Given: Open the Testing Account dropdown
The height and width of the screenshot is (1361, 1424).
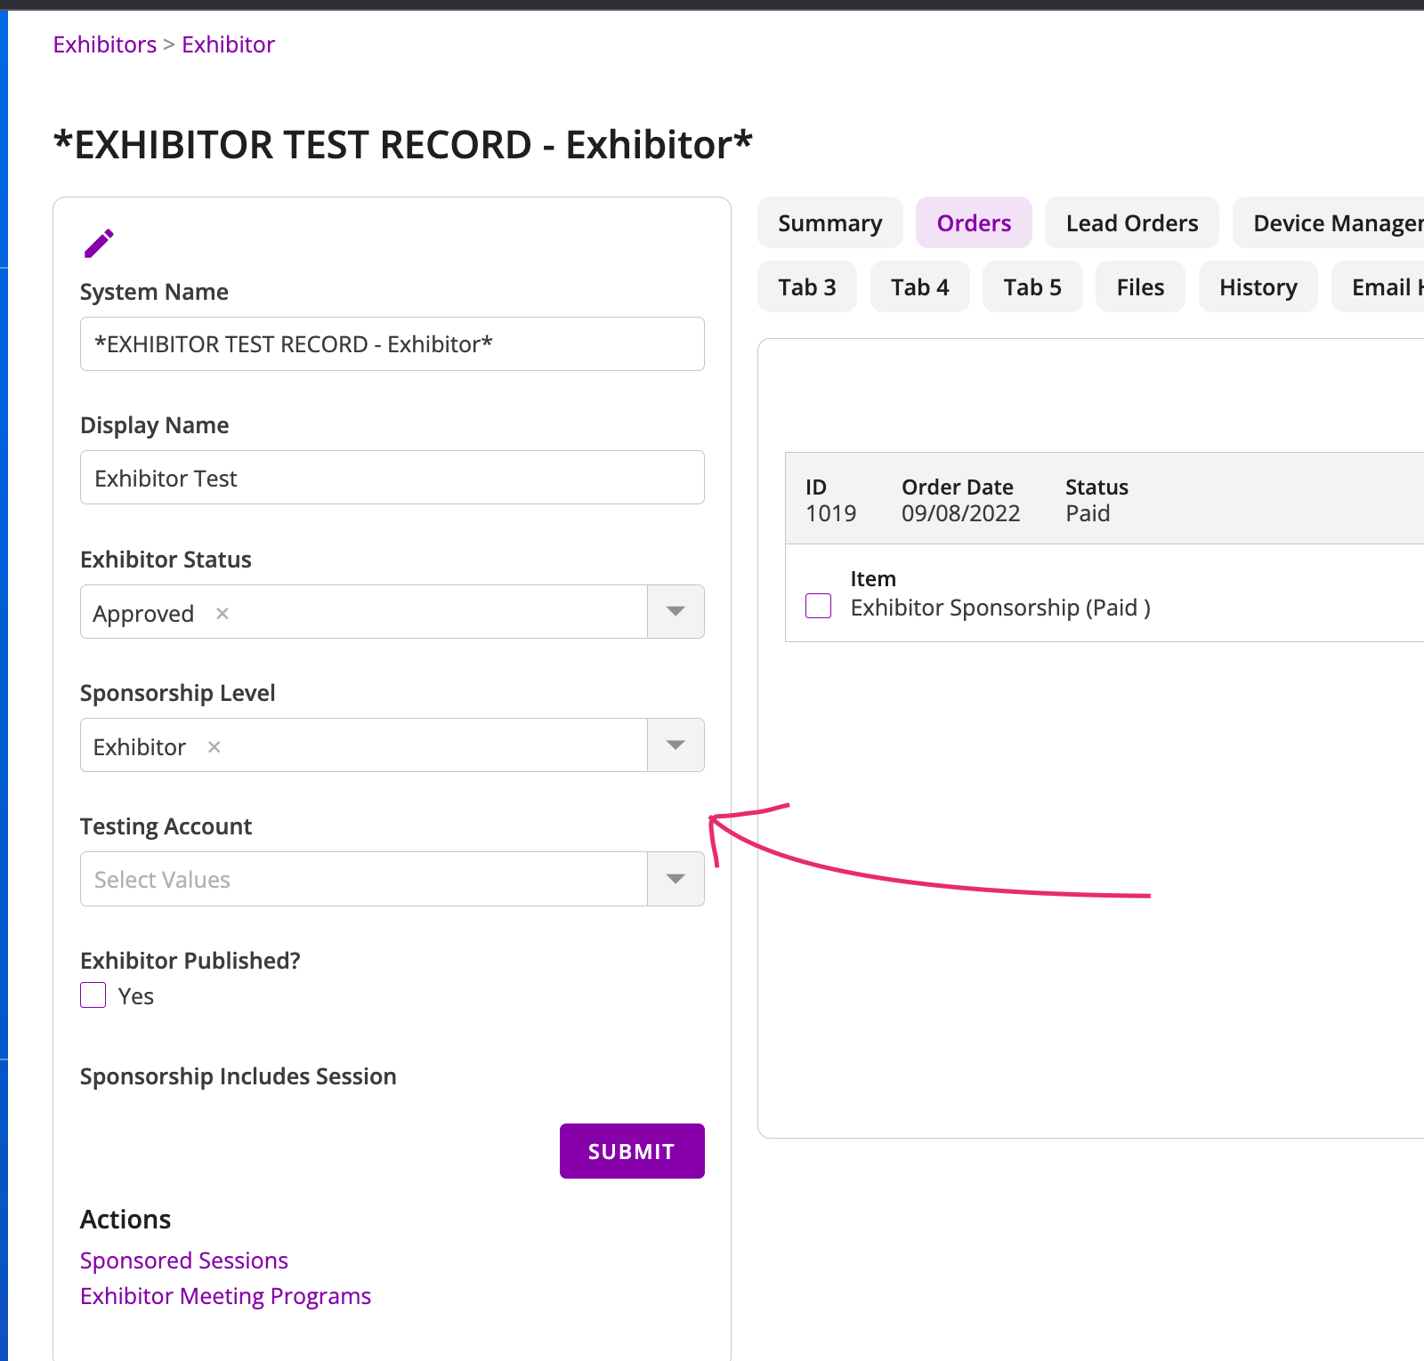Looking at the screenshot, I should [676, 879].
